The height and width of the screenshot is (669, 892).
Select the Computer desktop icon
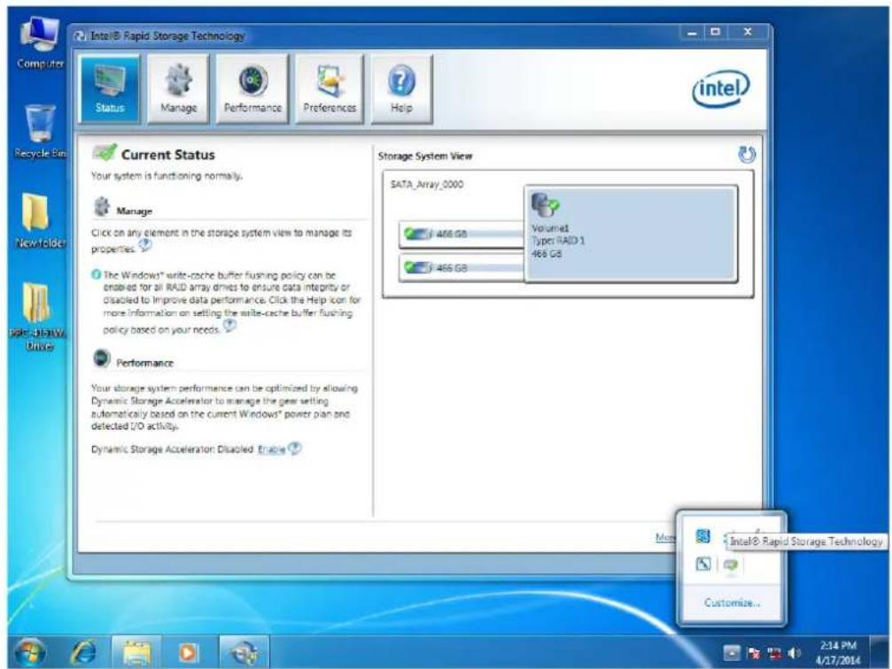pyautogui.click(x=40, y=43)
